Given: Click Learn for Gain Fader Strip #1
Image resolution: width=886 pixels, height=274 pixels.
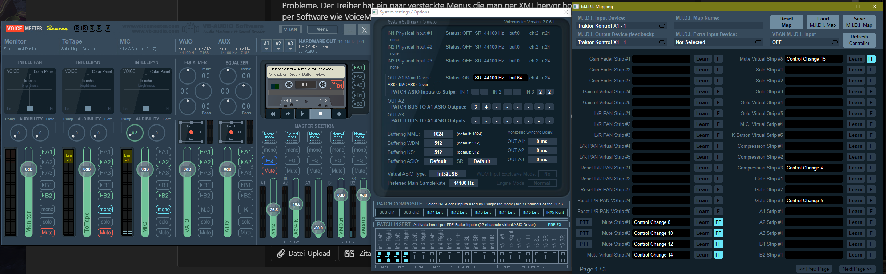Looking at the screenshot, I should tap(703, 59).
